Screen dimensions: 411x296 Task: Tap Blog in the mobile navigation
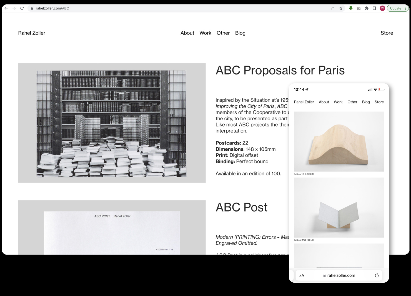(x=366, y=102)
